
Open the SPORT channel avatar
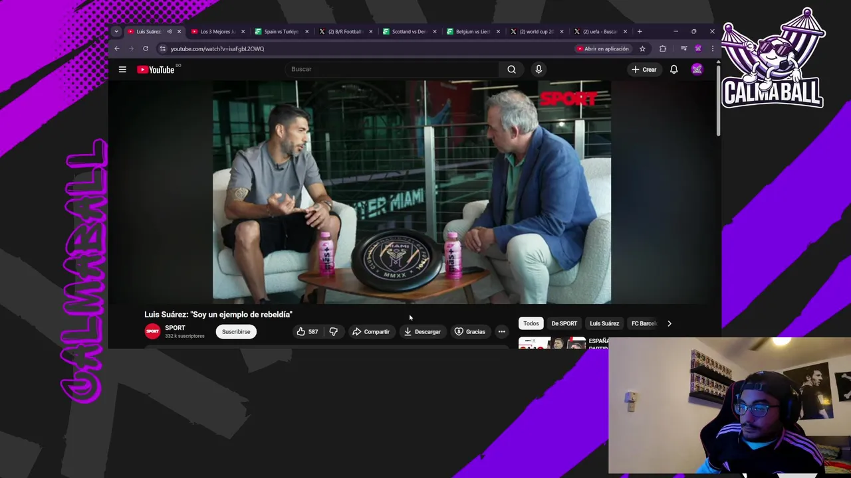point(152,331)
